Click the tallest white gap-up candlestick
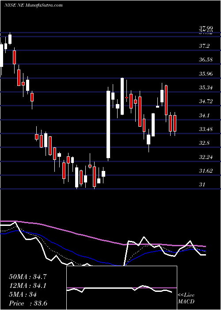Image resolution: width=221 pixels, height=310 pixels. (x=108, y=124)
